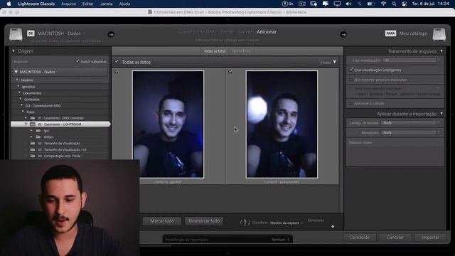Click the William folder icon
455x256 pixels.
pos(38,137)
